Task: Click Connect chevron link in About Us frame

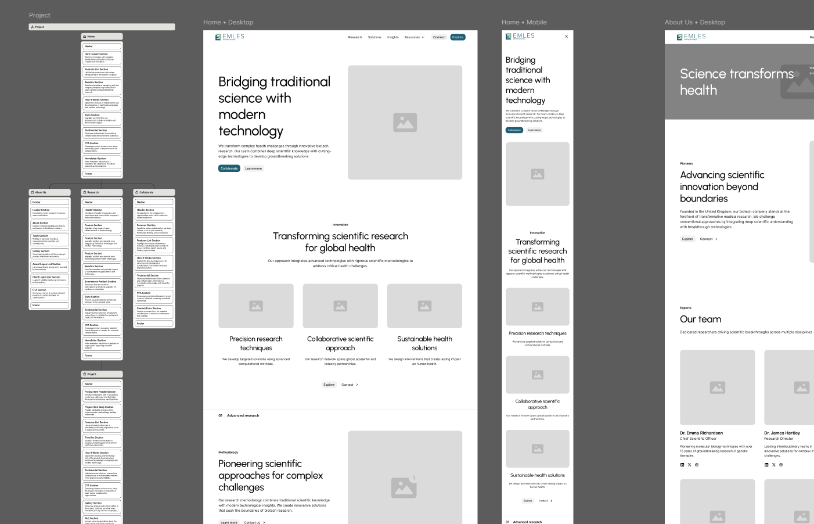Action: 708,239
